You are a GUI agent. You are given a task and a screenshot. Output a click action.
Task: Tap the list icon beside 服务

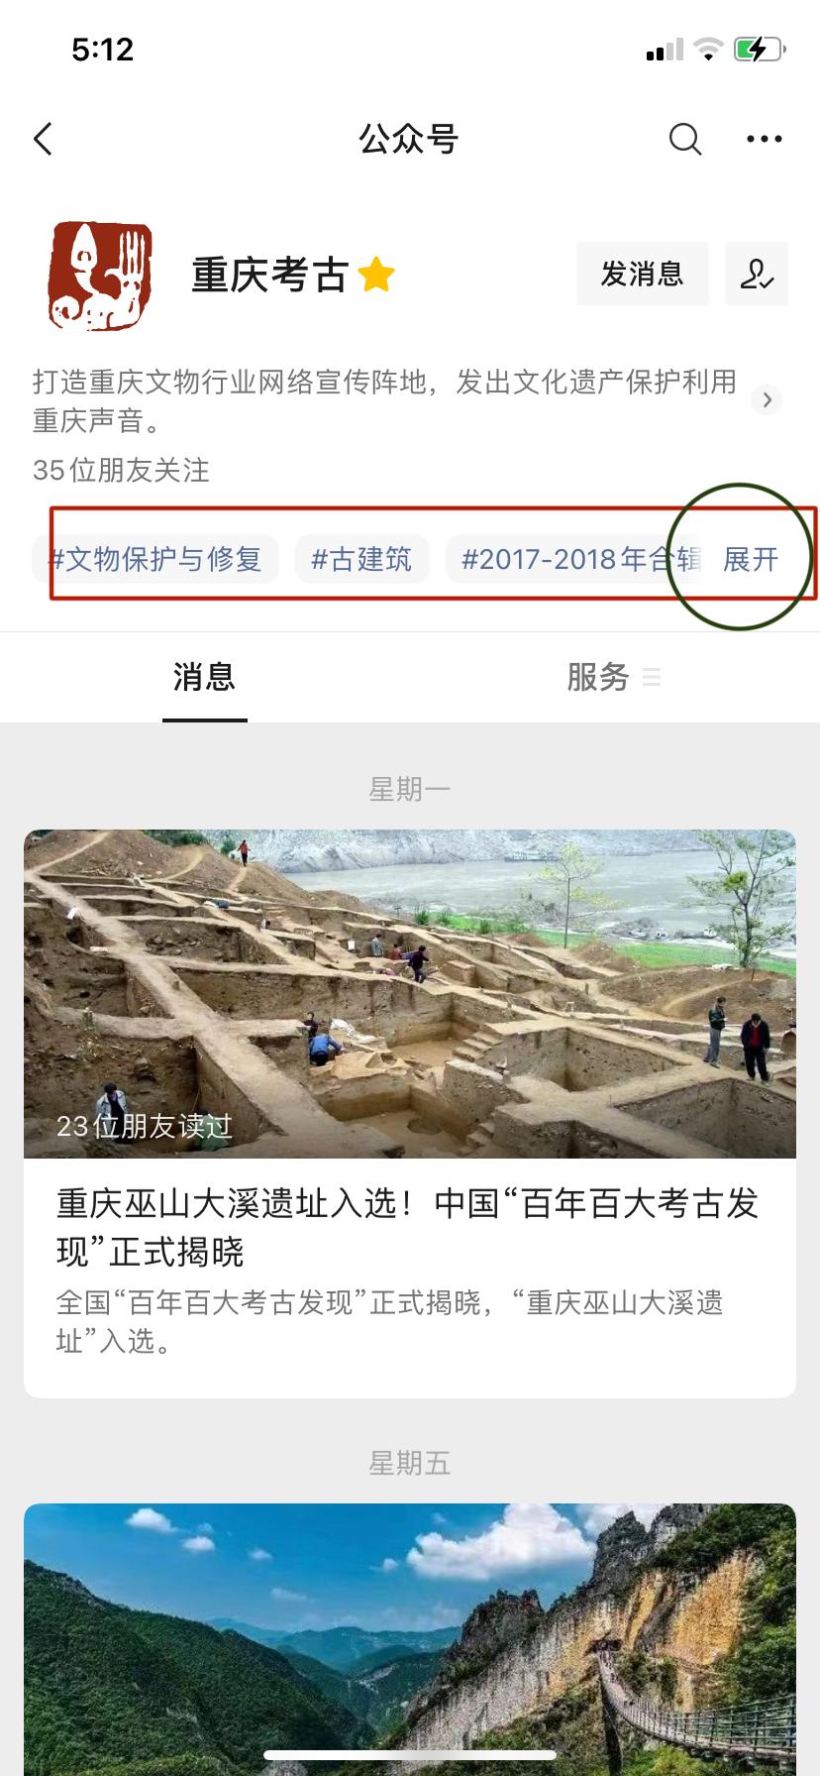coord(652,678)
